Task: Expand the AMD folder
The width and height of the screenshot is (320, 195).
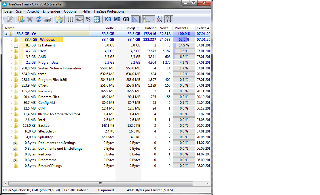Action: 12,57
